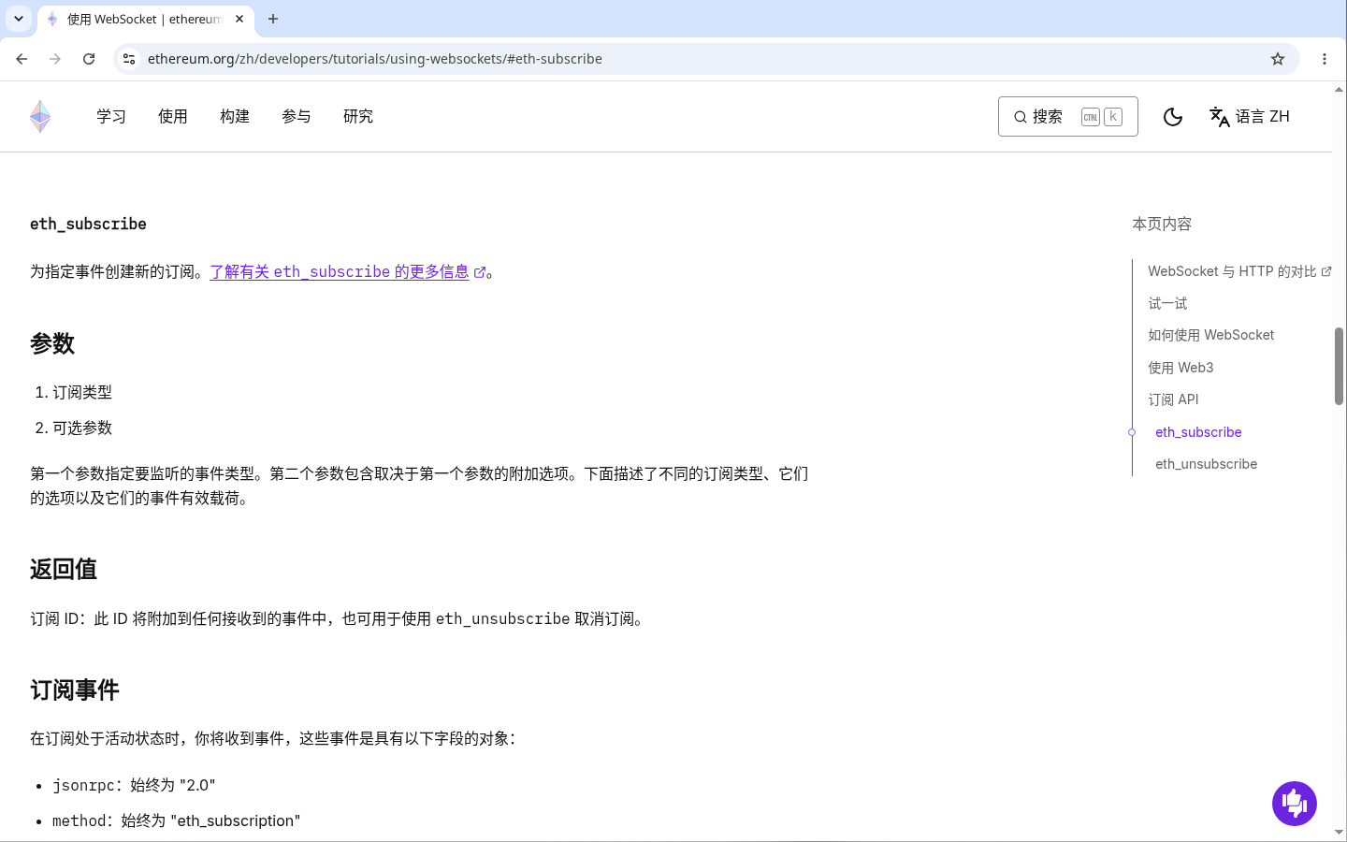Open Chrome three-dot menu
Screen dimensions: 1347x842
1325,59
